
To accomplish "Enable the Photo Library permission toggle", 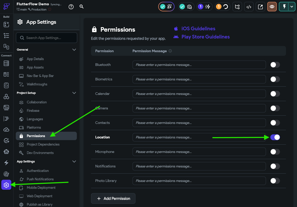I will (x=275, y=181).
